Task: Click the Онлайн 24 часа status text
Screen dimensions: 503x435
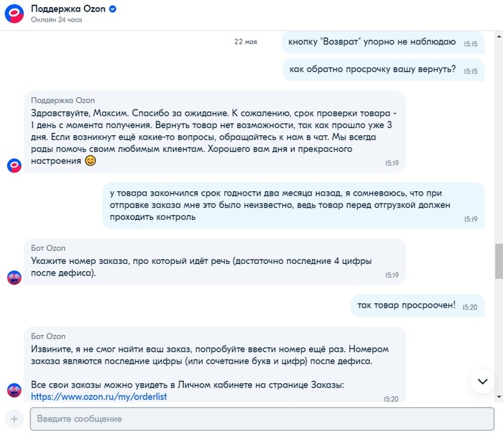Action: 56,20
